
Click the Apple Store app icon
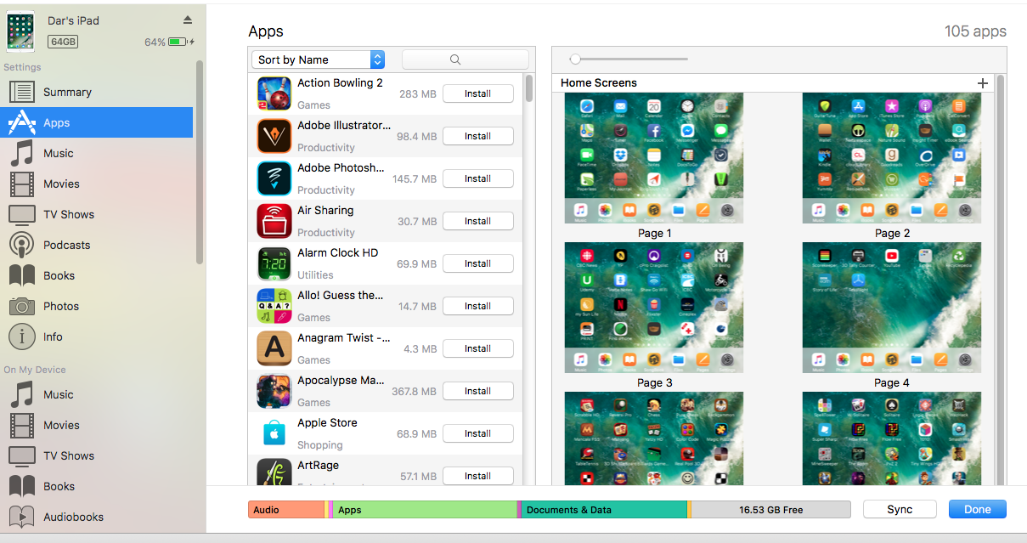tap(274, 433)
